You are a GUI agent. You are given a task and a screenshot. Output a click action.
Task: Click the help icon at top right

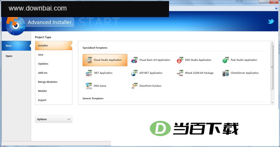coord(276,8)
